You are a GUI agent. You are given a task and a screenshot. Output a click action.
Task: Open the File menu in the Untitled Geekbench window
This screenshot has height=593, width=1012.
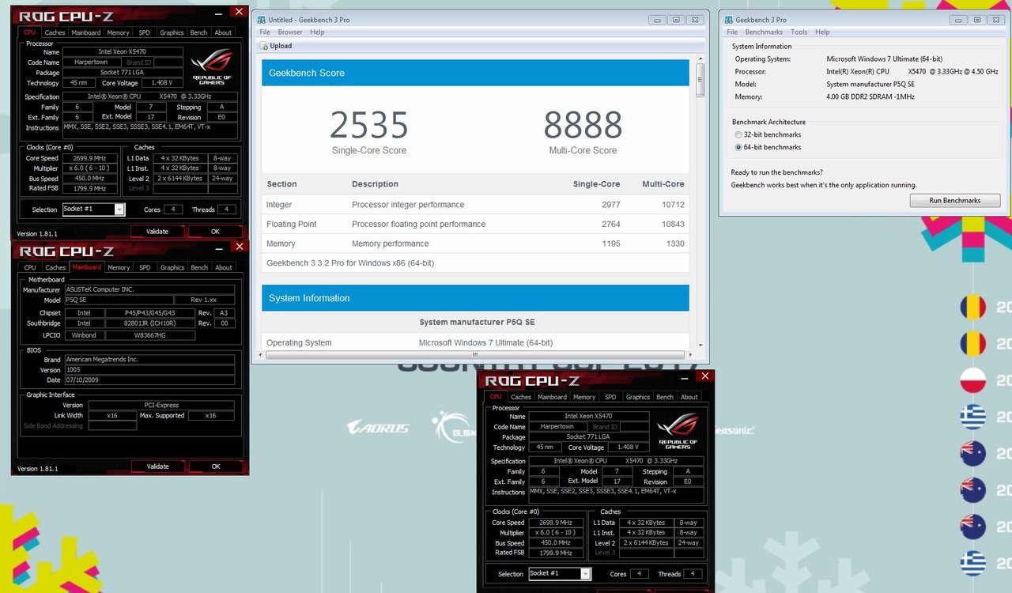coord(266,32)
